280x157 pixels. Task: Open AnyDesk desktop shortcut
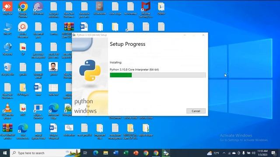(x=7, y=8)
